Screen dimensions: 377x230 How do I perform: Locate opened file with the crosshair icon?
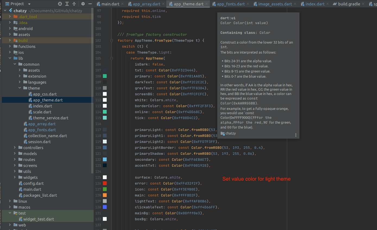coord(60,4)
